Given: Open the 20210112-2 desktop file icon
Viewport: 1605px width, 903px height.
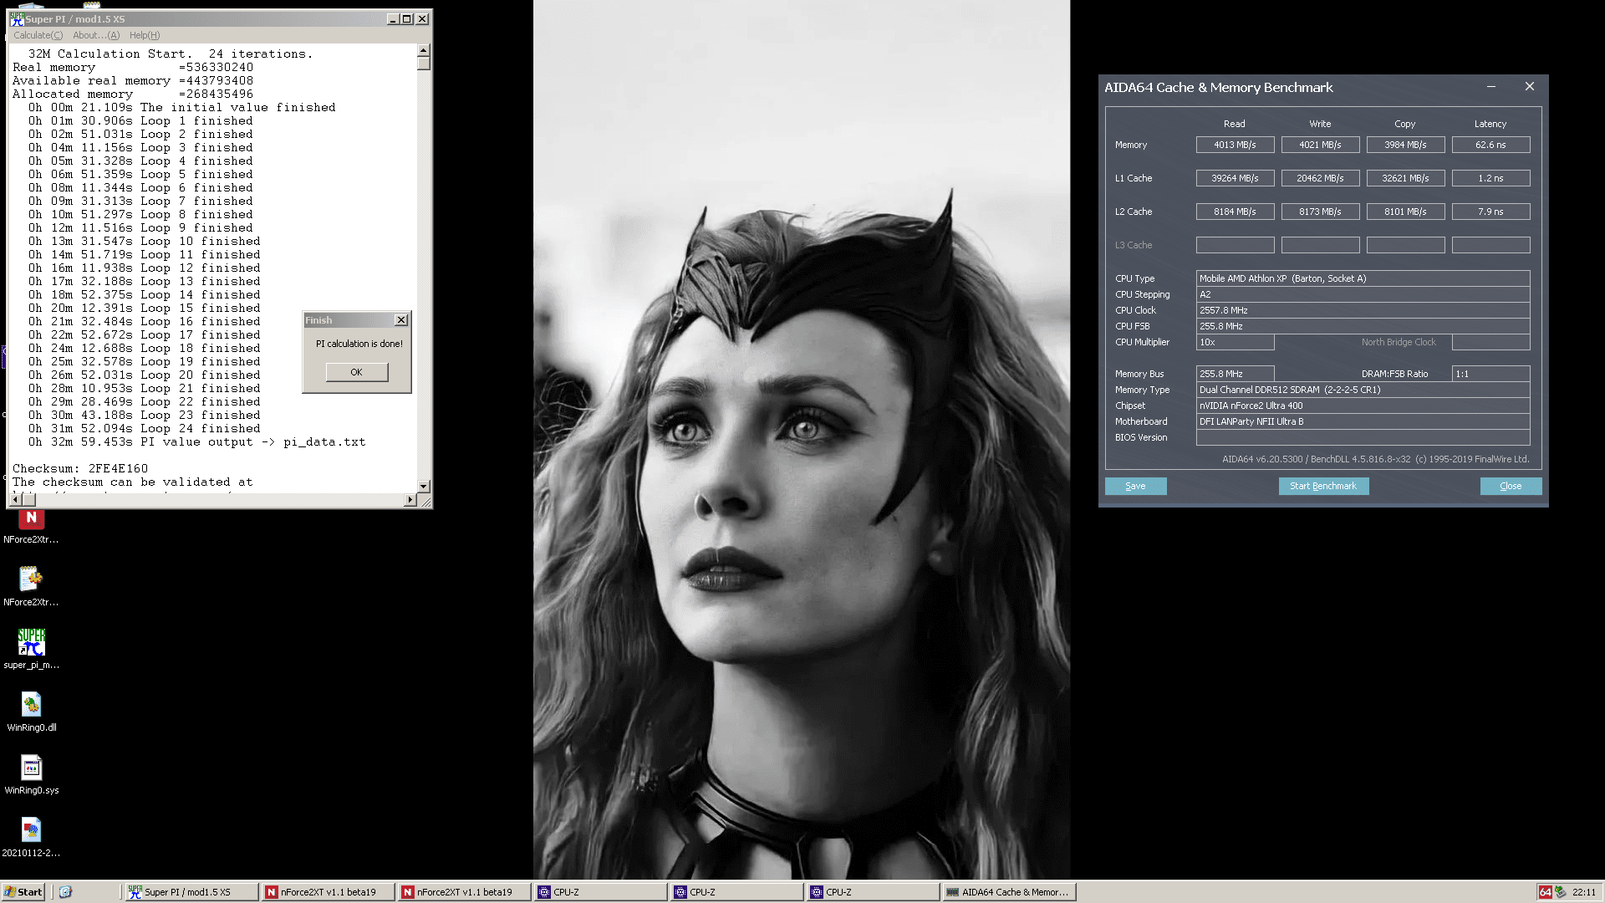Looking at the screenshot, I should [x=31, y=830].
